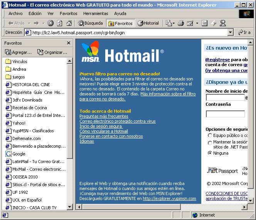256x220 pixels.
Task: Refresh the page with Refresh icon
Action: point(60,23)
